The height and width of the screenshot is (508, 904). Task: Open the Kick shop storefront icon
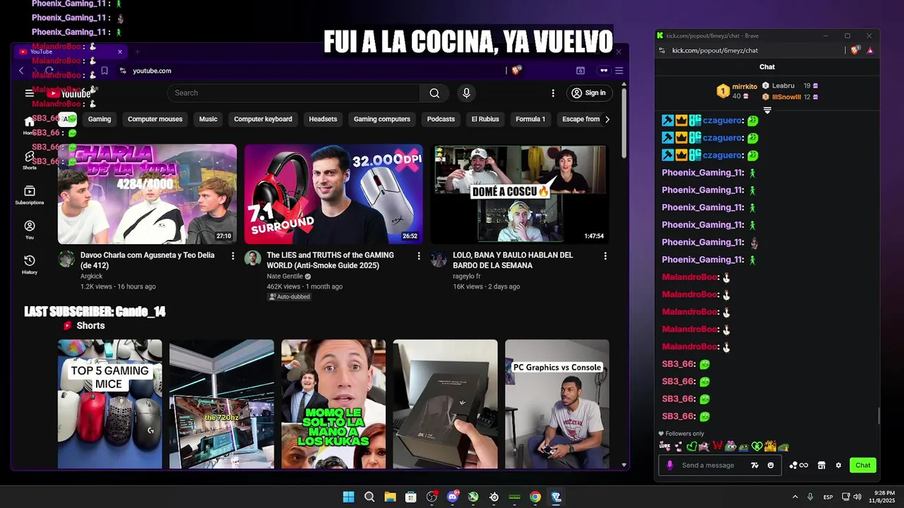point(821,466)
